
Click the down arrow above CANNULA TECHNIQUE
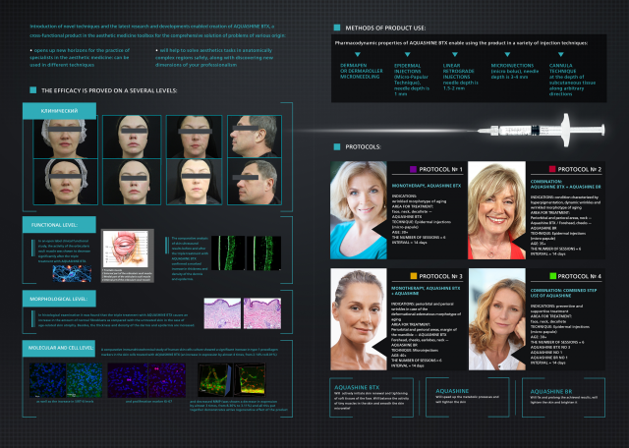click(x=561, y=54)
